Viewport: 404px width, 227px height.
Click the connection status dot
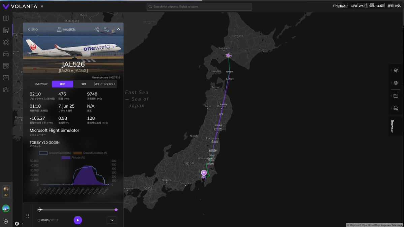click(42, 6)
